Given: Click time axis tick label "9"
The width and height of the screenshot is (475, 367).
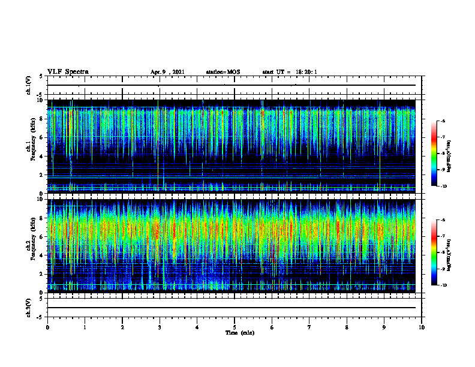Looking at the screenshot, I should pyautogui.click(x=384, y=327).
